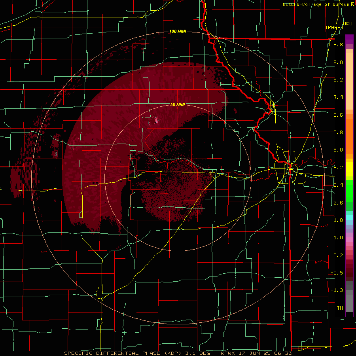Click the 100 NMI range ring label

point(178,31)
